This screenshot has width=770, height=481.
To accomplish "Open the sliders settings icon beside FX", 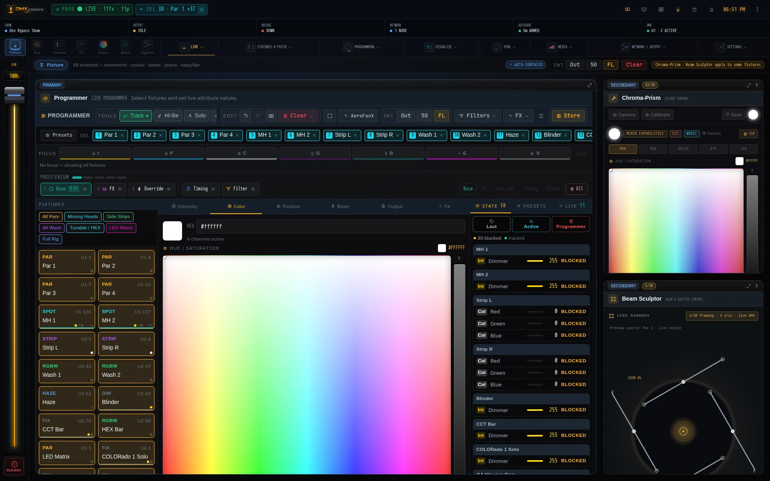I will [x=541, y=116].
